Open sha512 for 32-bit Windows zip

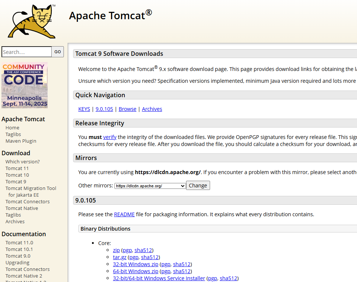click(182, 264)
